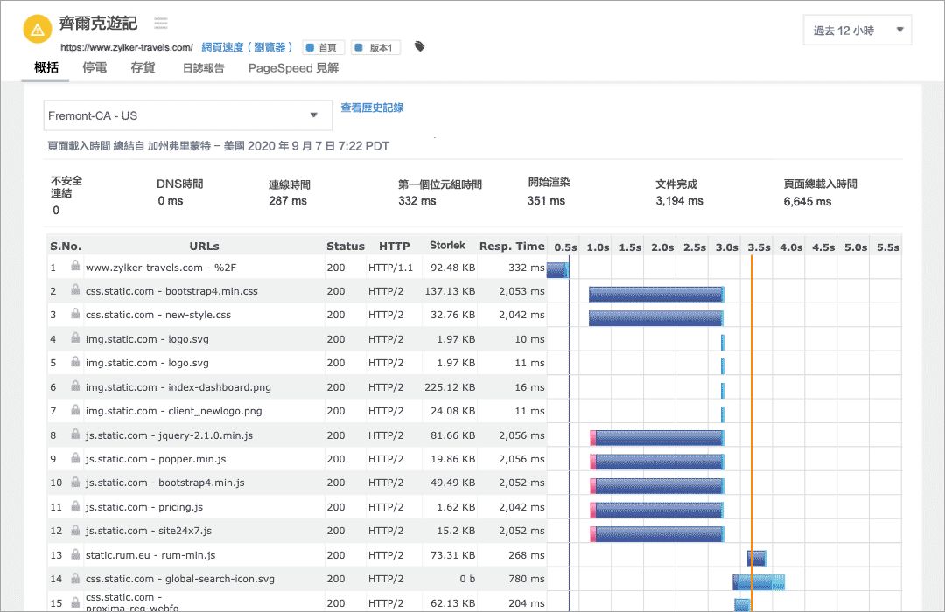Click the 查看歷史記錄 link
This screenshot has height=612, width=945.
pos(372,108)
